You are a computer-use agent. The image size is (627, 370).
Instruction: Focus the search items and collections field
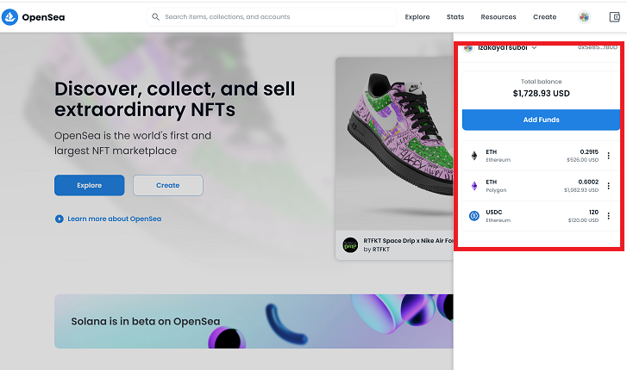(272, 16)
